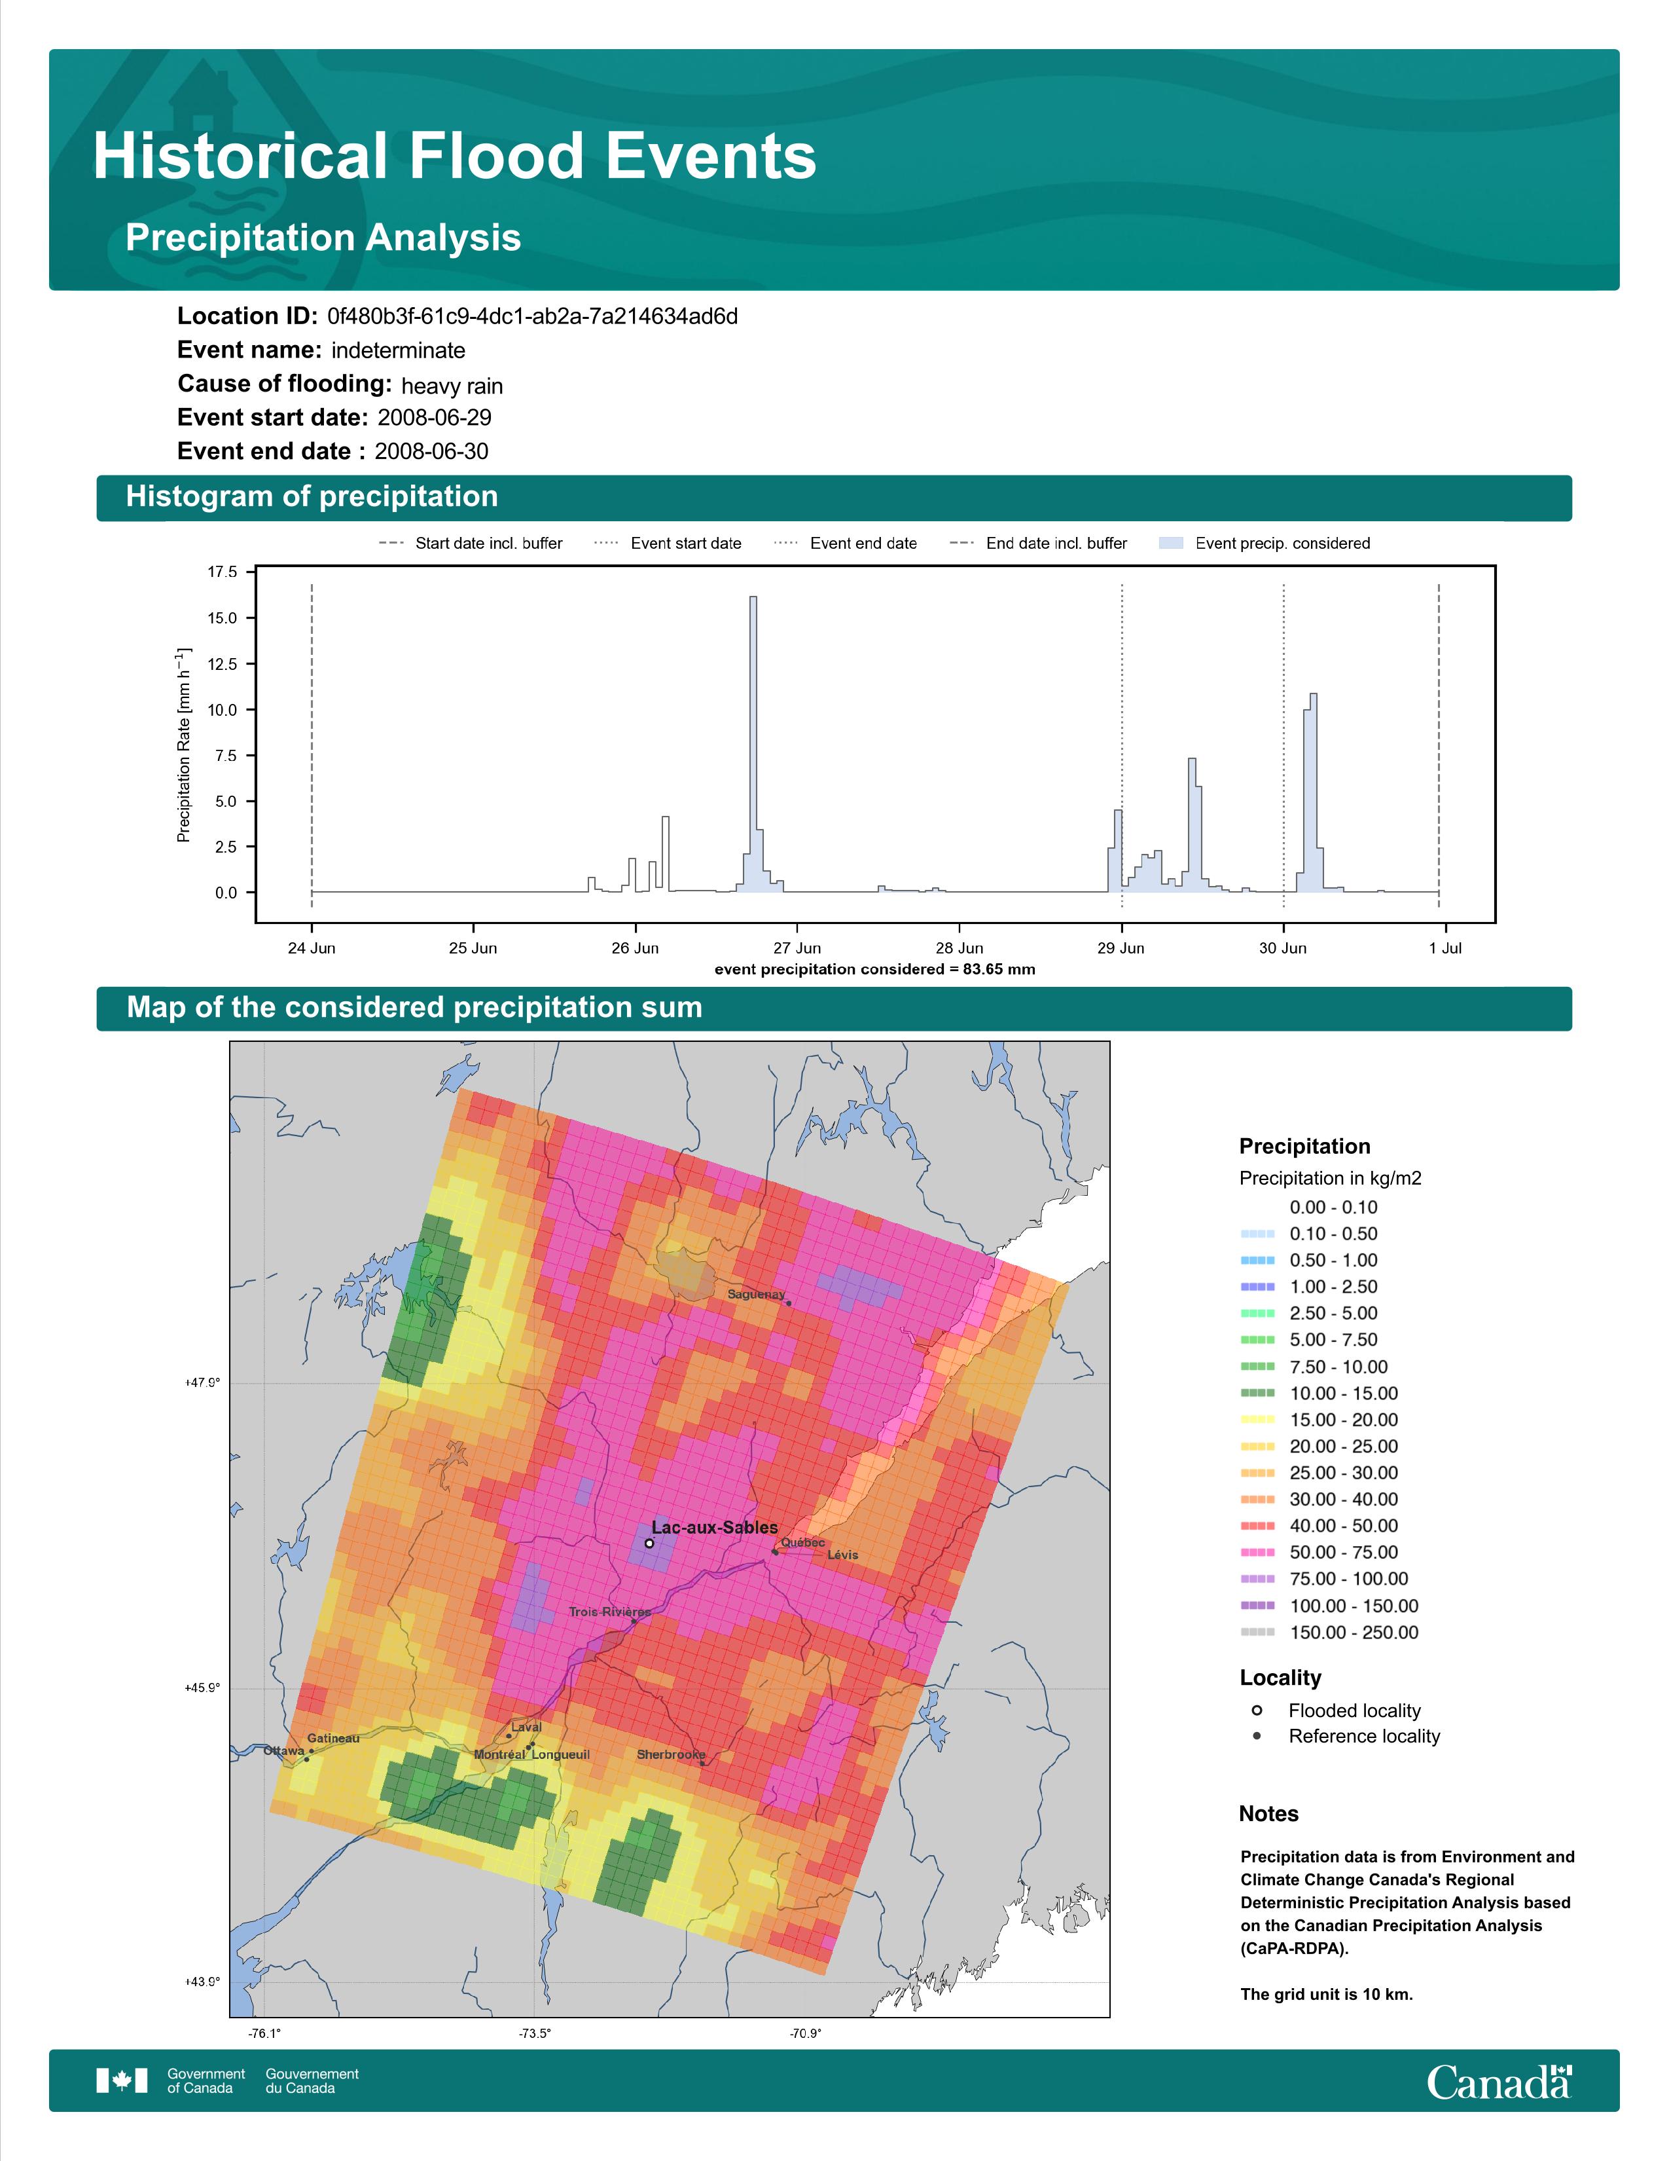Click cause of flooding value heavy rain
This screenshot has width=1669, height=2161.
coord(452,386)
